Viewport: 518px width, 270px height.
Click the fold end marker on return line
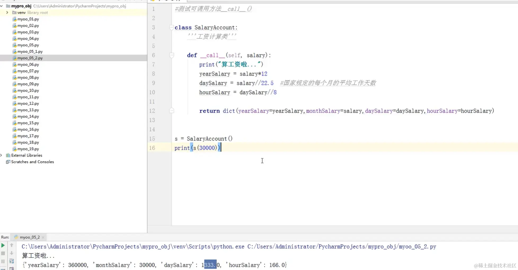pos(171,111)
